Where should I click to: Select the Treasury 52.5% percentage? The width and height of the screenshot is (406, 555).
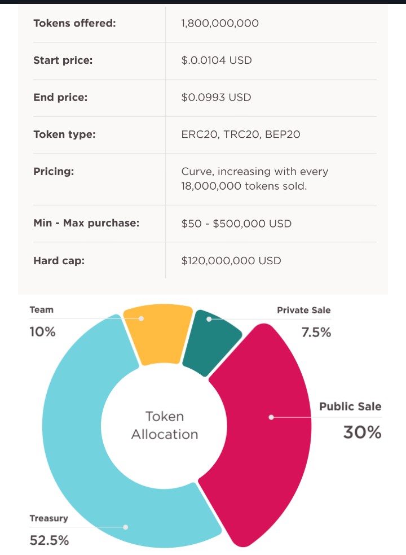coord(49,540)
